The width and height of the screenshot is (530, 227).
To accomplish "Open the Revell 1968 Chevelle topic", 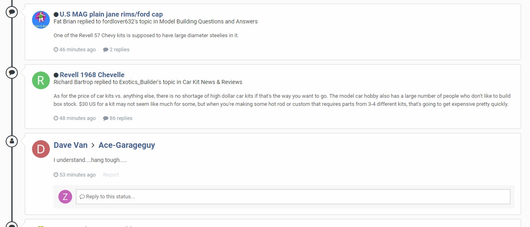I will tap(92, 75).
